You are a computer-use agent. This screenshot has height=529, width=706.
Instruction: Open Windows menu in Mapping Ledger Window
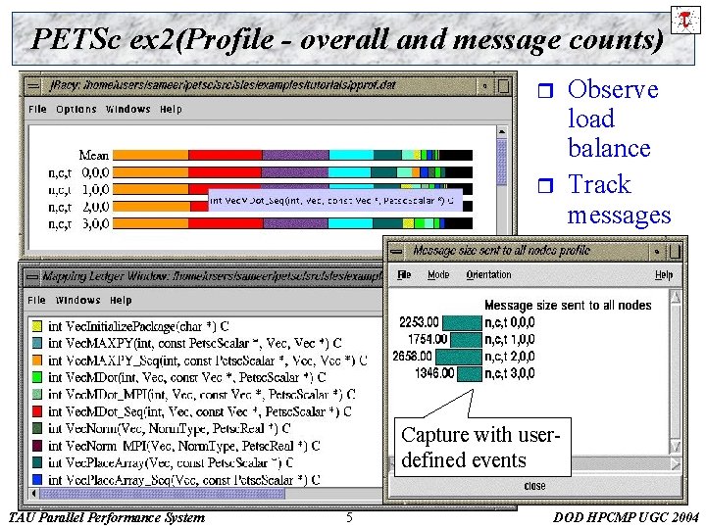click(x=77, y=300)
